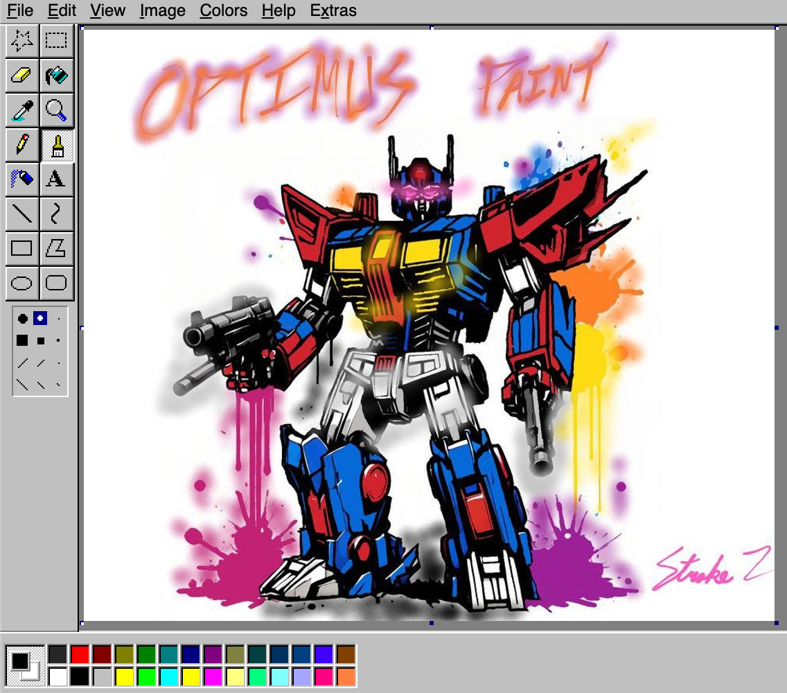787x693 pixels.
Task: Activate the Magnifier zoom tool
Action: 57,109
